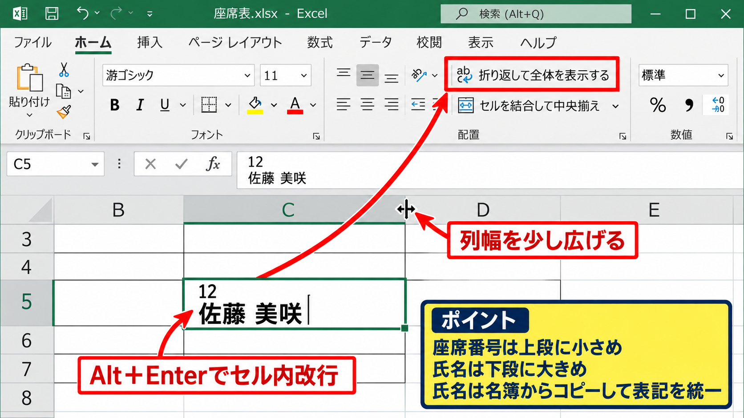Expand the fill color palette arrow
744x418 pixels.
coord(274,105)
